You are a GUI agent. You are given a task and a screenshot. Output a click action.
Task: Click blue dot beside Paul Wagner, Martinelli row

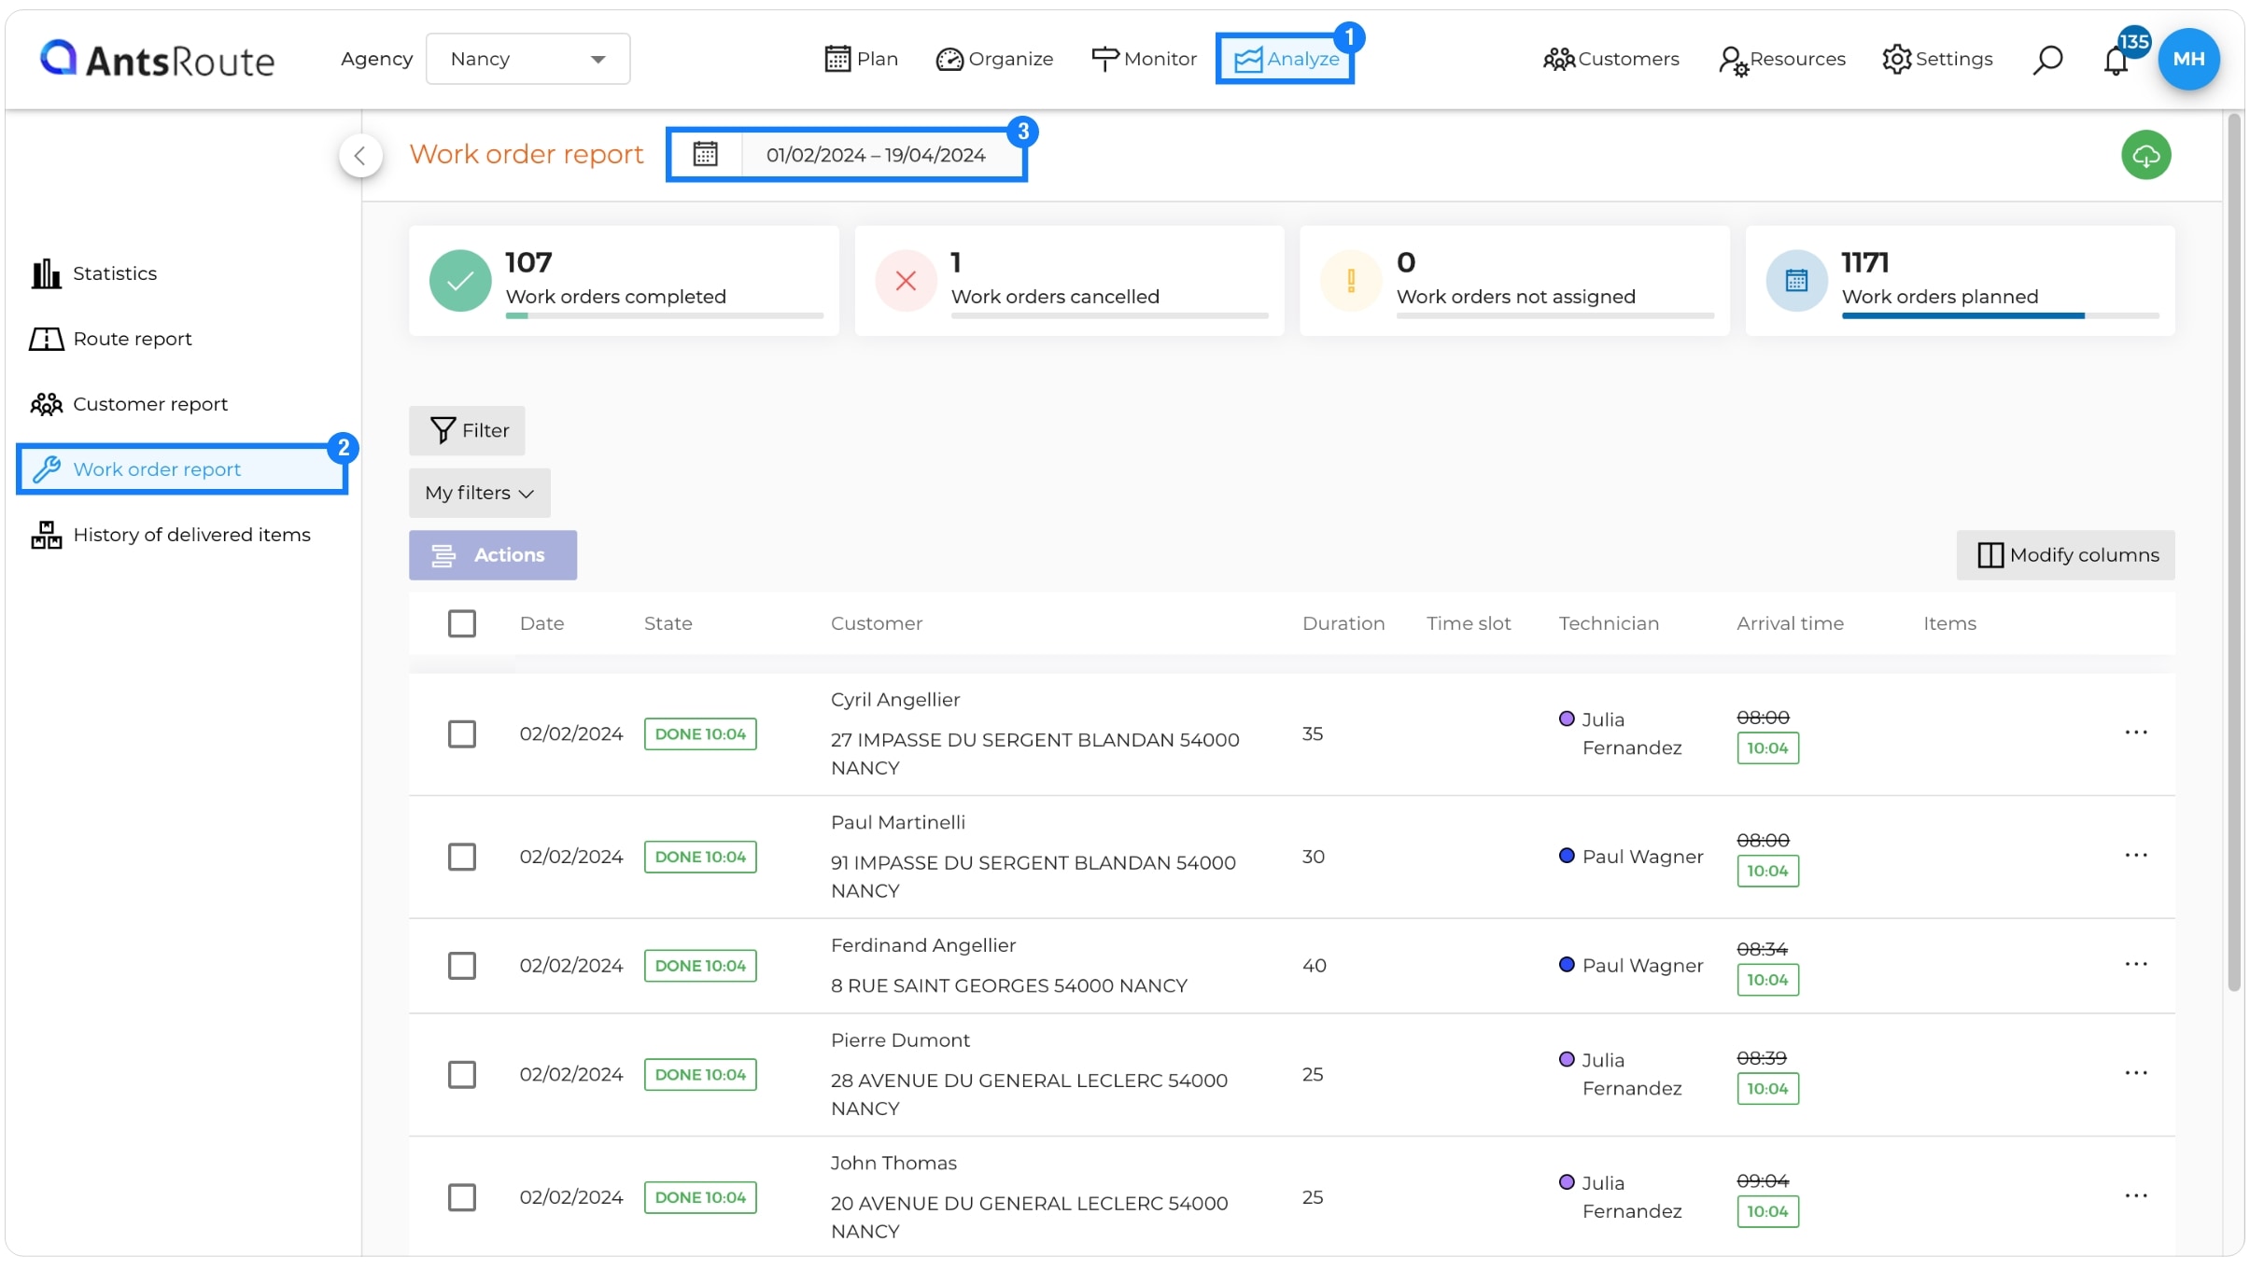point(1567,856)
